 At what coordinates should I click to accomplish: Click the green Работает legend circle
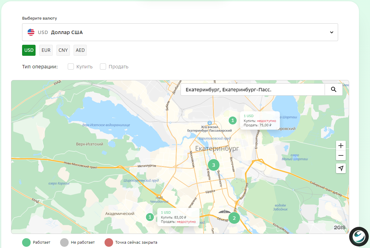(x=27, y=242)
